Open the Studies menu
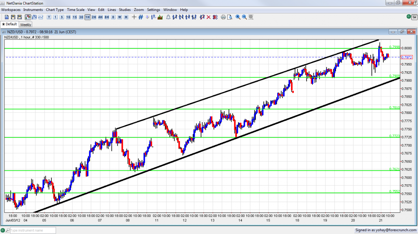This screenshot has height=234, width=418. click(125, 10)
